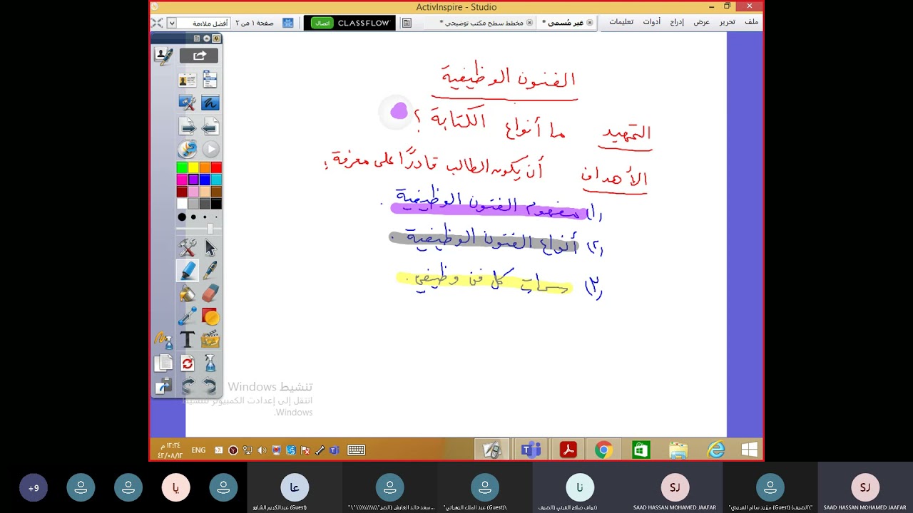Select the smallest pen width dot
The image size is (913, 513).
pyautogui.click(x=216, y=217)
